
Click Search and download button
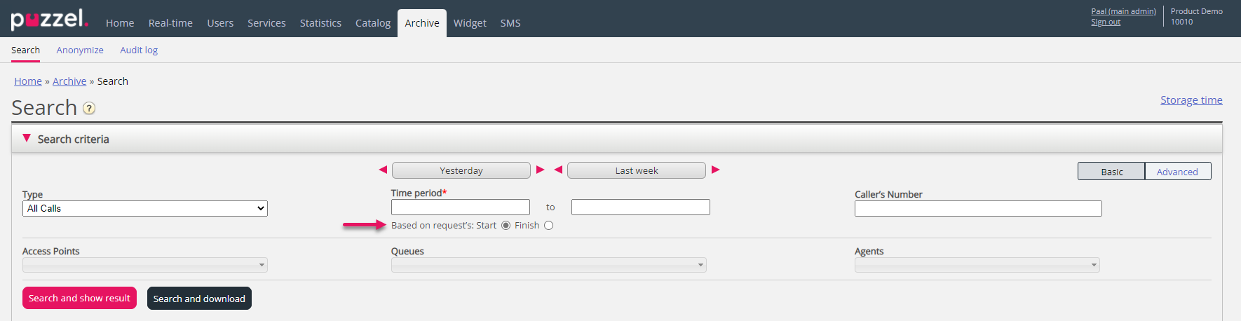[199, 299]
